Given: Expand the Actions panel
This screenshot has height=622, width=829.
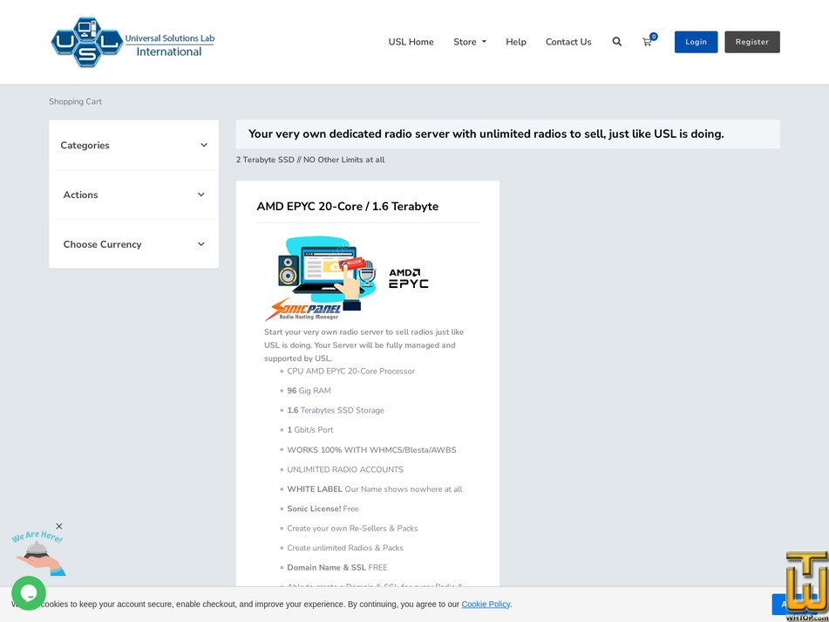Looking at the screenshot, I should tap(133, 195).
